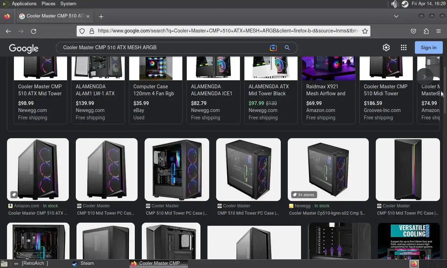Click the Cooler Master CMP 510 ATX image caption
Image resolution: width=447 pixels, height=268 pixels.
[38, 213]
